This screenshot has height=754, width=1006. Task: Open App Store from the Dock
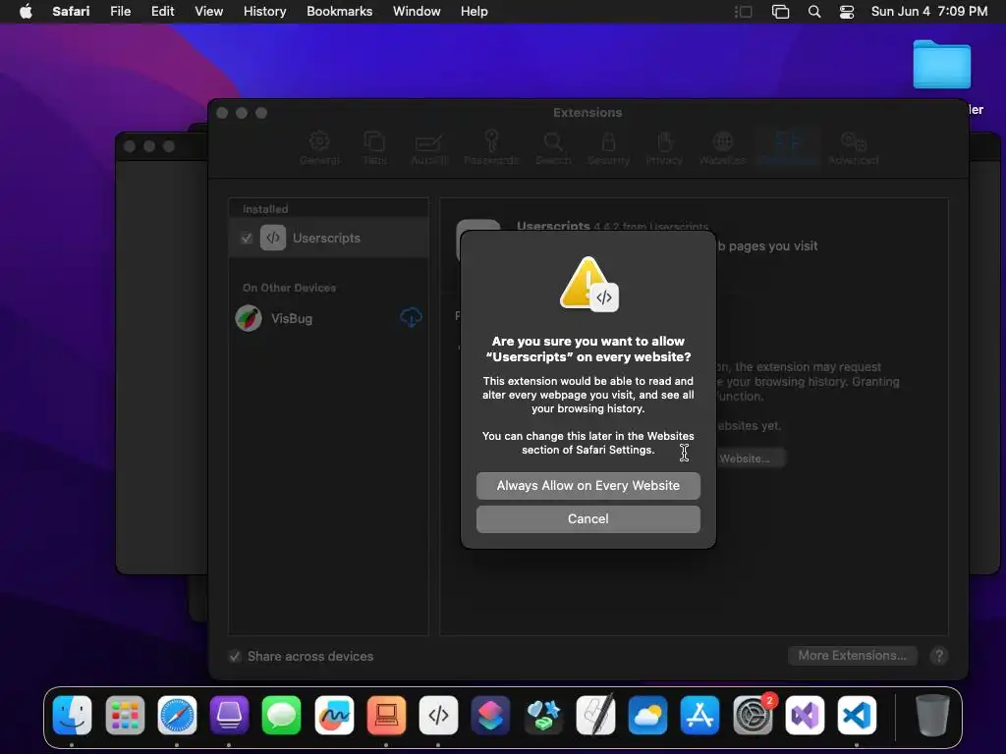point(699,715)
